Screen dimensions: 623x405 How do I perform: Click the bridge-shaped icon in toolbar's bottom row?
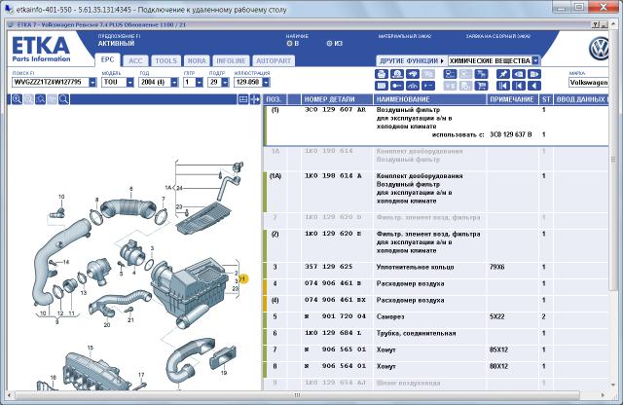coord(413,86)
